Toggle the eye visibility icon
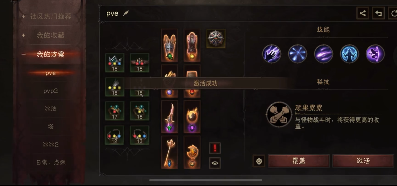397x186 pixels. (215, 163)
